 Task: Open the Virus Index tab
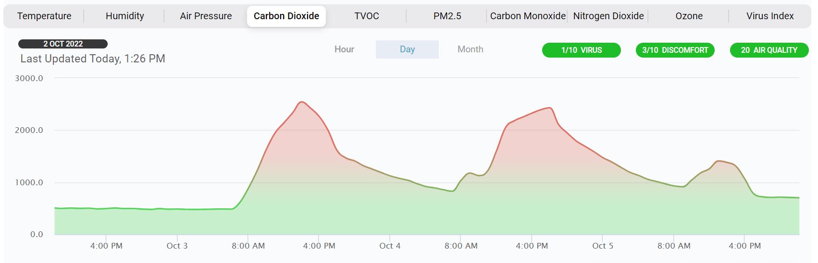pos(769,16)
